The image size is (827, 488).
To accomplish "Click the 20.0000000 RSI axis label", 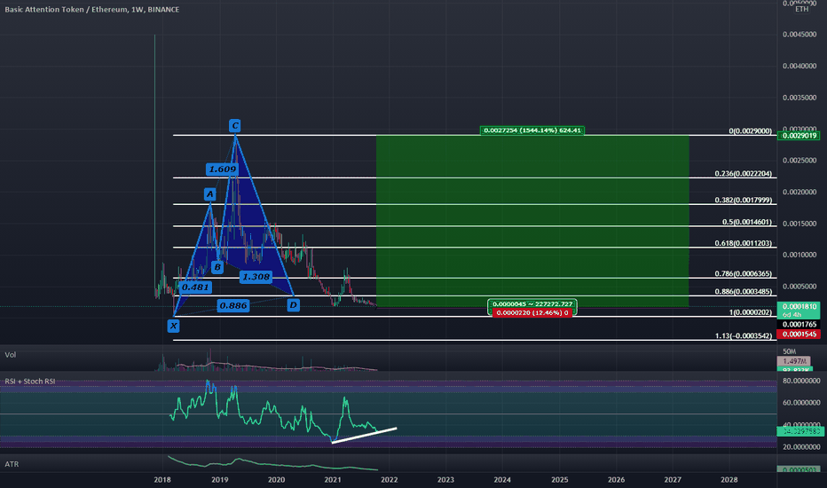I will coord(801,447).
